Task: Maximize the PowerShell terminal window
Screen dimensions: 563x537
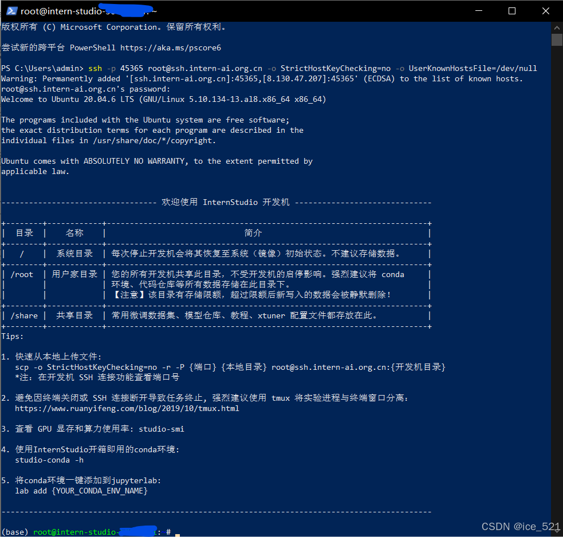Action: click(x=512, y=11)
